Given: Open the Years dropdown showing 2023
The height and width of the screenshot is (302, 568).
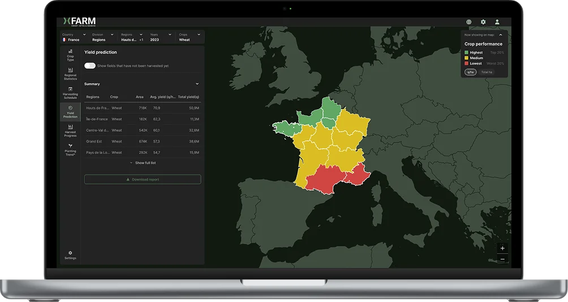Looking at the screenshot, I should tap(161, 37).
